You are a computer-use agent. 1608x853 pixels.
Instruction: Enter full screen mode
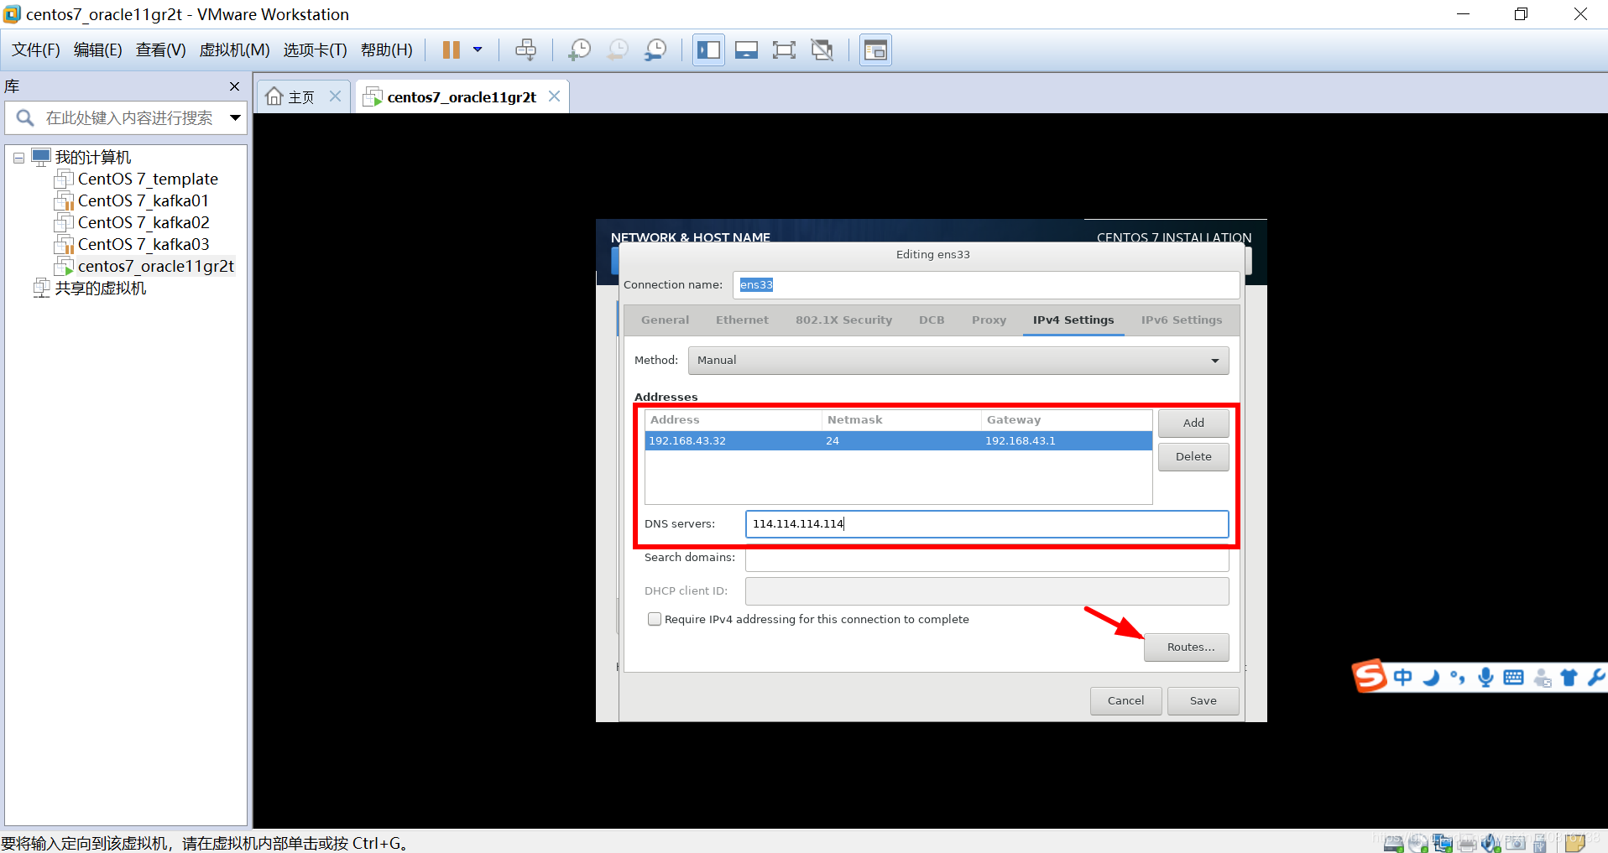coord(784,50)
